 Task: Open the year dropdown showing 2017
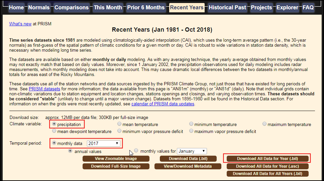coord(103,143)
